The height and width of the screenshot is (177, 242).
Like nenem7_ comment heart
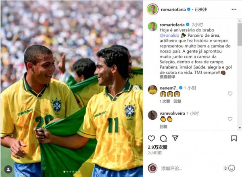click(230, 94)
